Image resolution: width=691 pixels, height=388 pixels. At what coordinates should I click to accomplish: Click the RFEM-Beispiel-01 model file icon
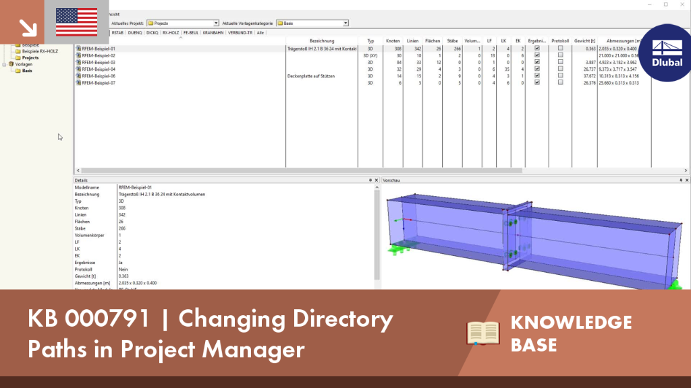coord(78,48)
